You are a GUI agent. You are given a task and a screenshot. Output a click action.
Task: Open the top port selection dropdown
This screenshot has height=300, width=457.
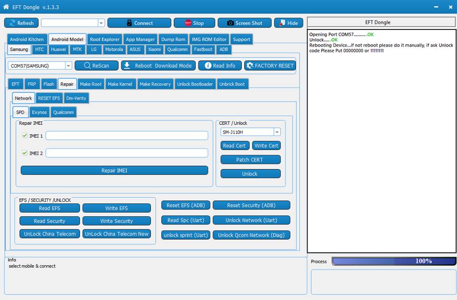[x=101, y=23]
